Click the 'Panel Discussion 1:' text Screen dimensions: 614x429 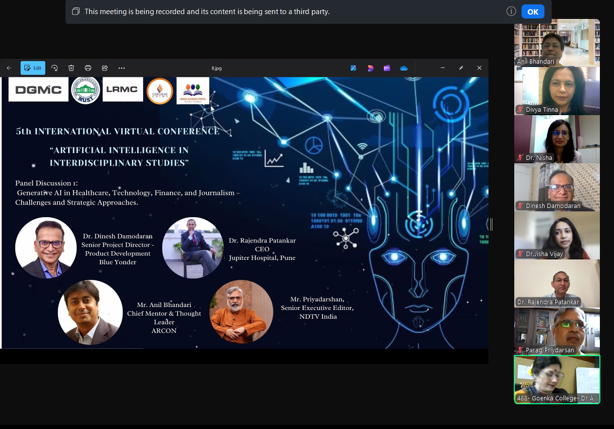pyautogui.click(x=46, y=183)
